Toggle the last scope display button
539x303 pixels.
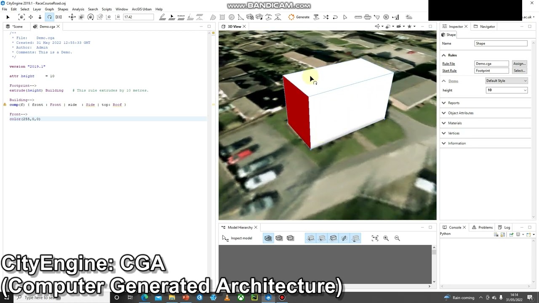(x=355, y=238)
